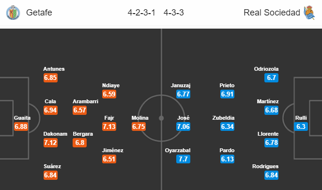Select Zubeldia's 6.34 rating badge
This screenshot has width=322, height=190.
tap(227, 127)
